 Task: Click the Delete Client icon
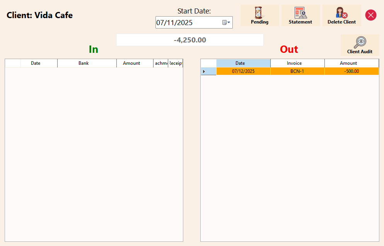(341, 15)
